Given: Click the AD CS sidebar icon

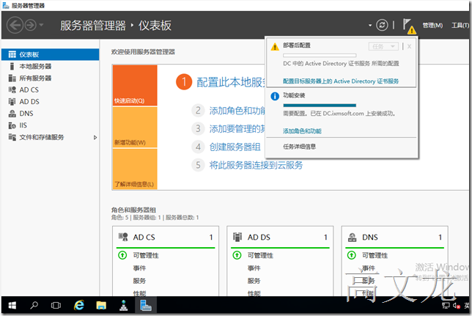Looking at the screenshot, I should pyautogui.click(x=12, y=89).
